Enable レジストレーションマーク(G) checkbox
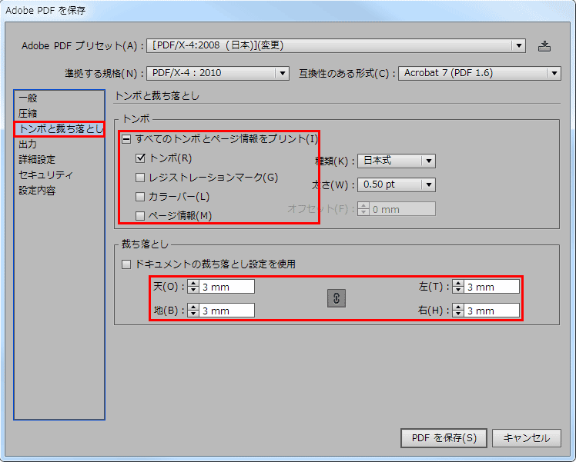Screen dimensions: 576x462 [140, 178]
